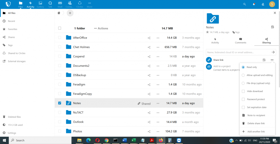This screenshot has width=280, height=144.
Task: Open the user avatar menu
Action: click(x=272, y=4)
